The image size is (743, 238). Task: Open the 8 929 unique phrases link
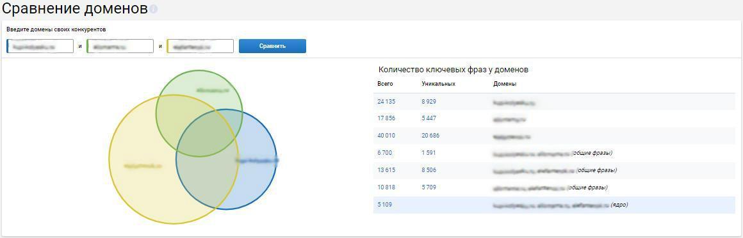click(429, 102)
